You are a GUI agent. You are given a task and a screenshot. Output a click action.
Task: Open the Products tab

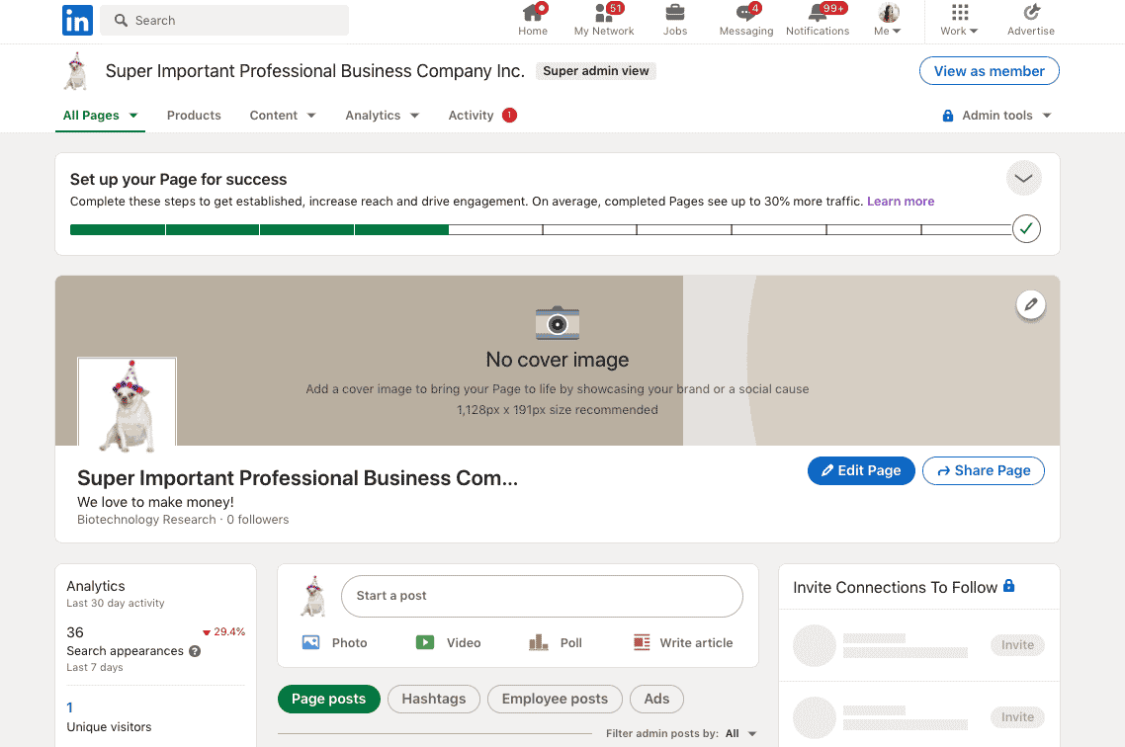(x=194, y=116)
